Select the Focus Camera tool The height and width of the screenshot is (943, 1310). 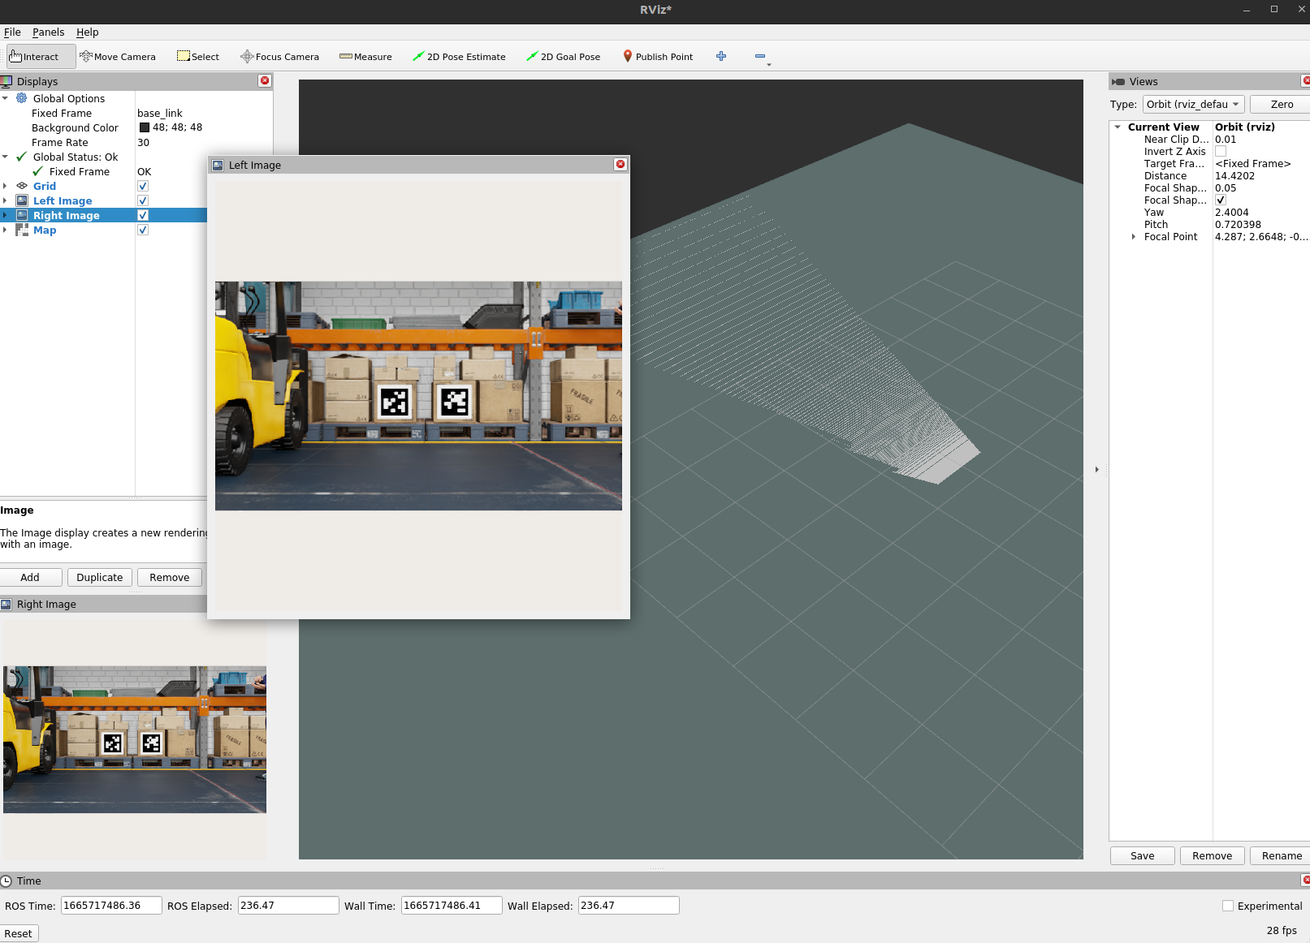280,56
